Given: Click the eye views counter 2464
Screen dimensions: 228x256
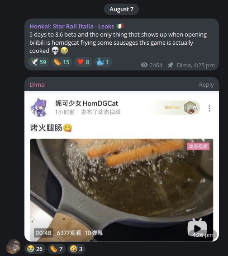Looking at the screenshot, I should coord(152,65).
